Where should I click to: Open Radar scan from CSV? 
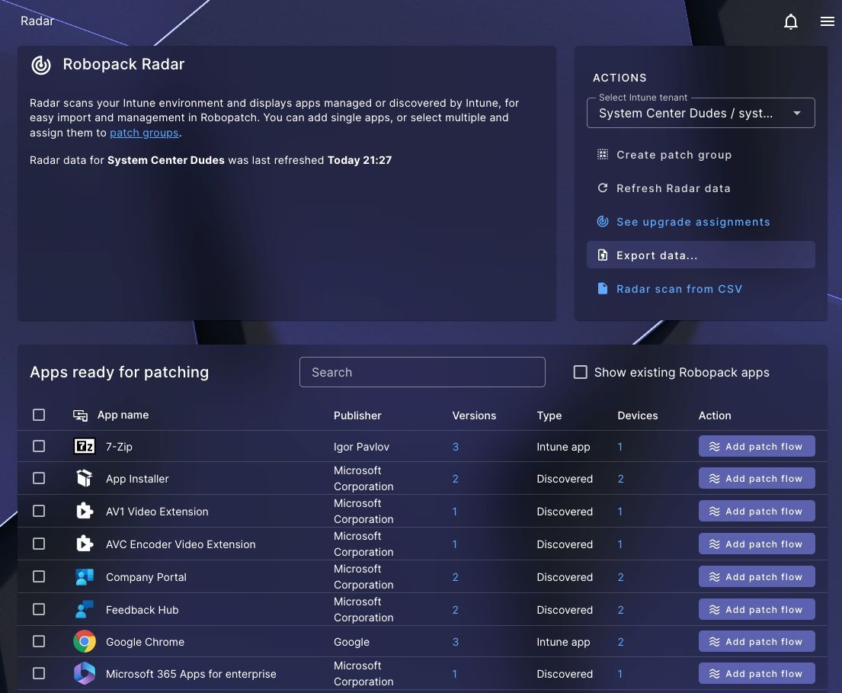pos(700,288)
